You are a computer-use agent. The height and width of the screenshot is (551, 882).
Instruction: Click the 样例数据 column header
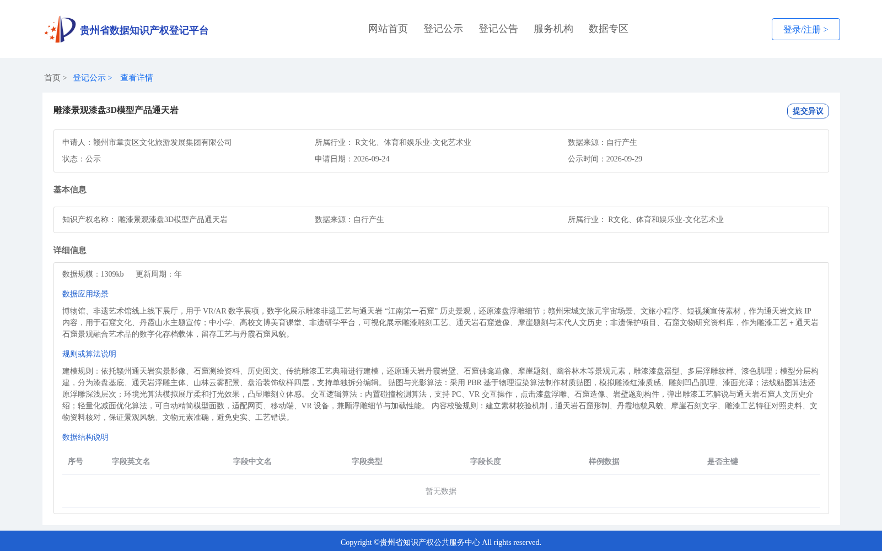click(x=604, y=462)
